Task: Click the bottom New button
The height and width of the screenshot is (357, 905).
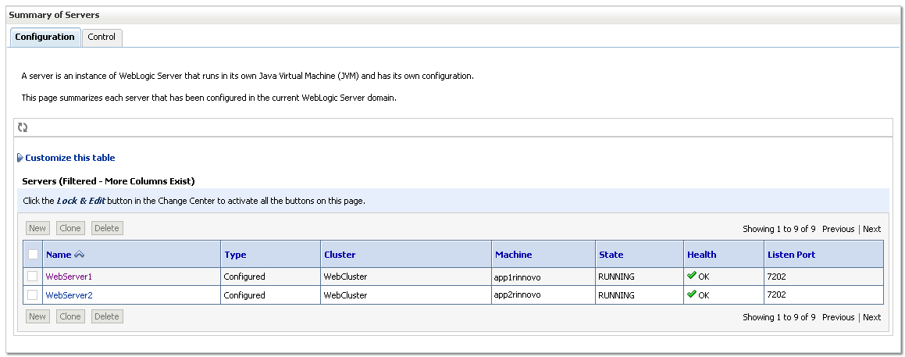Action: click(x=37, y=316)
